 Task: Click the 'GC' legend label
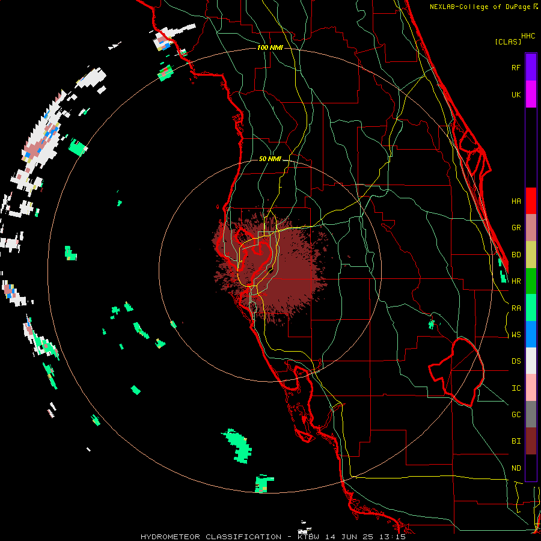click(x=516, y=415)
